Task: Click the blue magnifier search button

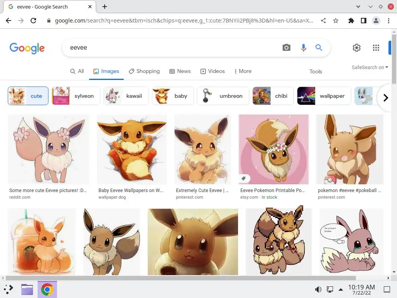Action: tap(319, 47)
